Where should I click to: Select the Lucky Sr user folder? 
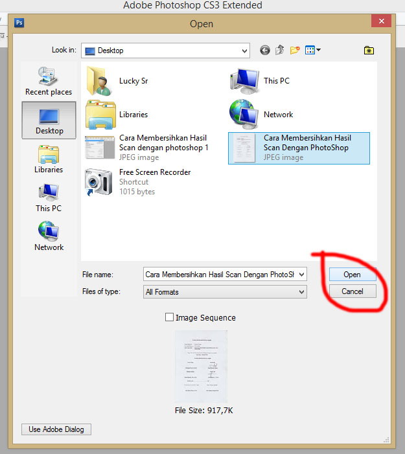[117, 81]
